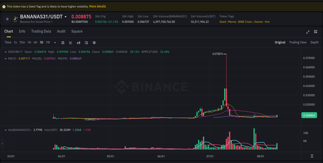Viewport: 323px width, 163px height.
Task: Click the More details warning link
Action: tap(97, 6)
